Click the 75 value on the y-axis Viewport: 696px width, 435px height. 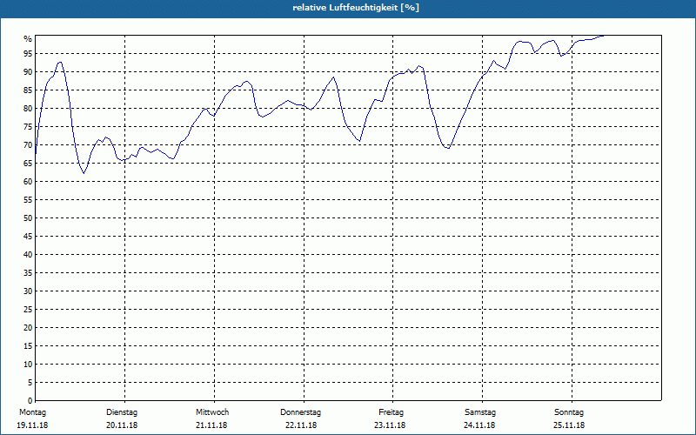pos(28,127)
